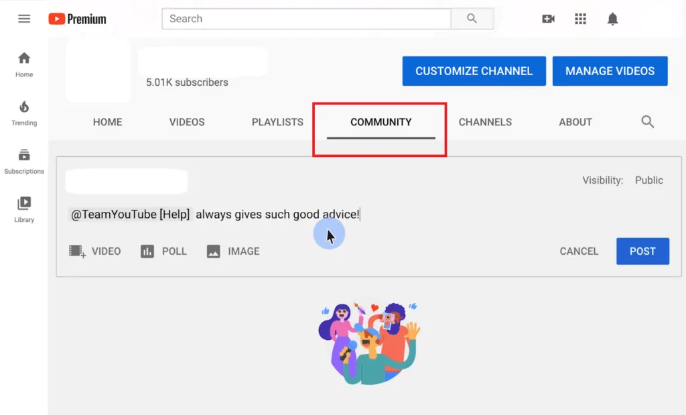Open the create video camera icon

pos(548,19)
